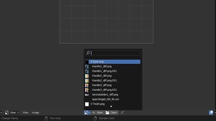Toggle the image pin icon
Screen dimensions: 216x121
(122, 113)
